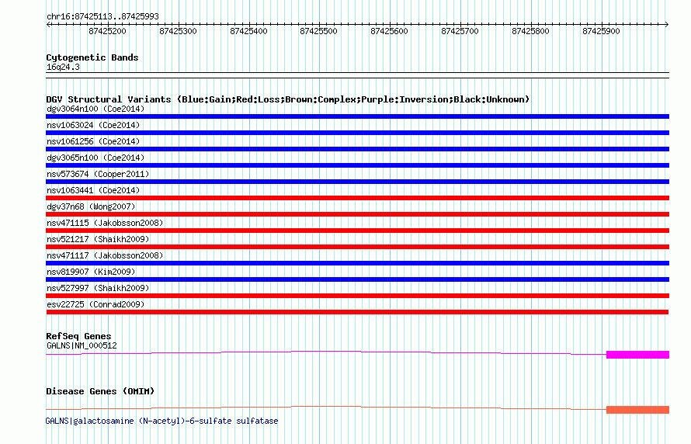Select the red bar under esv22725
The image size is (691, 444).
pyautogui.click(x=357, y=312)
